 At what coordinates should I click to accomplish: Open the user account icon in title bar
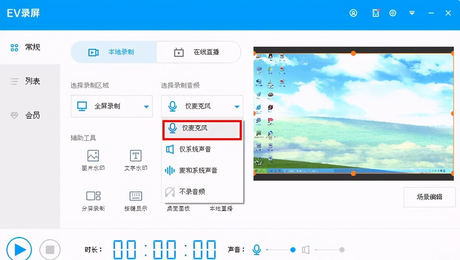pos(353,13)
